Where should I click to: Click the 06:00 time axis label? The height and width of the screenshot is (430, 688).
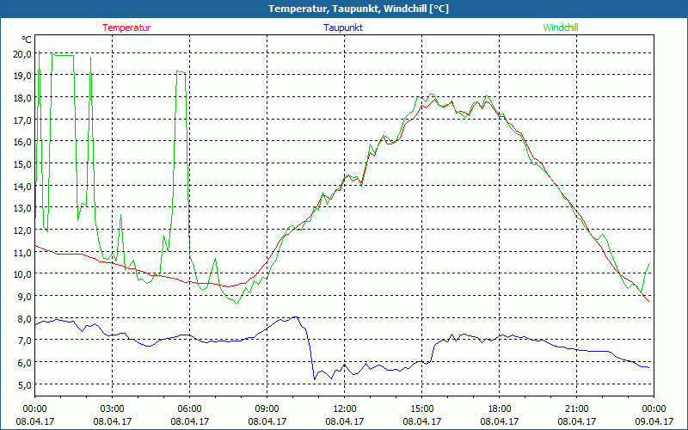189,409
